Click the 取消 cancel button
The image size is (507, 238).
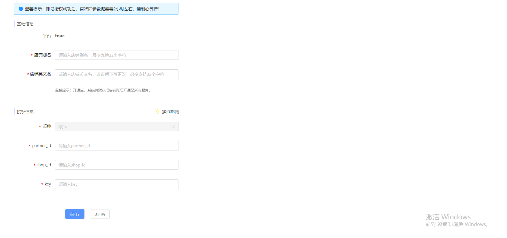pos(100,214)
